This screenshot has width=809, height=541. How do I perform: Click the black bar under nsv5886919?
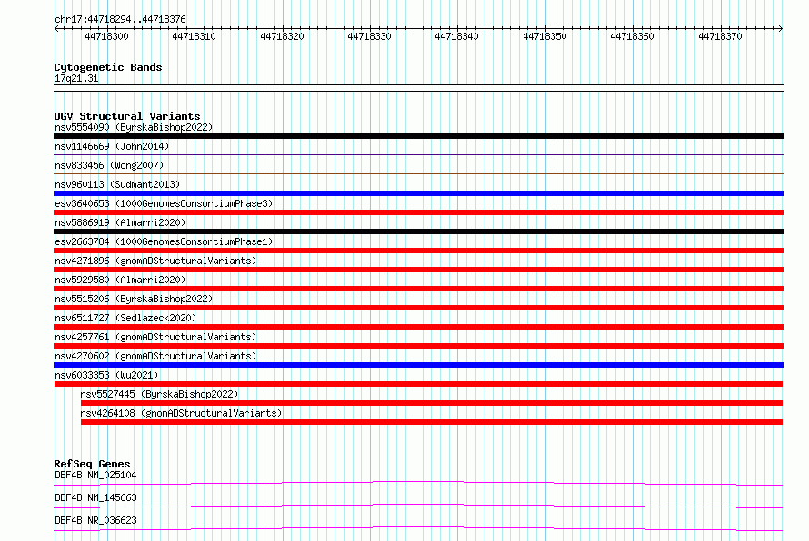[x=418, y=231]
